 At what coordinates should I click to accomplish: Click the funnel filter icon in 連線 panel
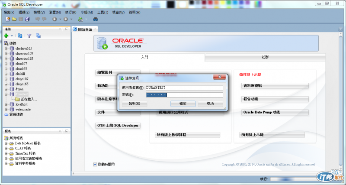pos(29,36)
